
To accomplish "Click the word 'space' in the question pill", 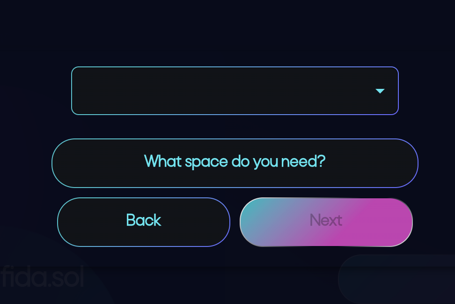I will (206, 162).
